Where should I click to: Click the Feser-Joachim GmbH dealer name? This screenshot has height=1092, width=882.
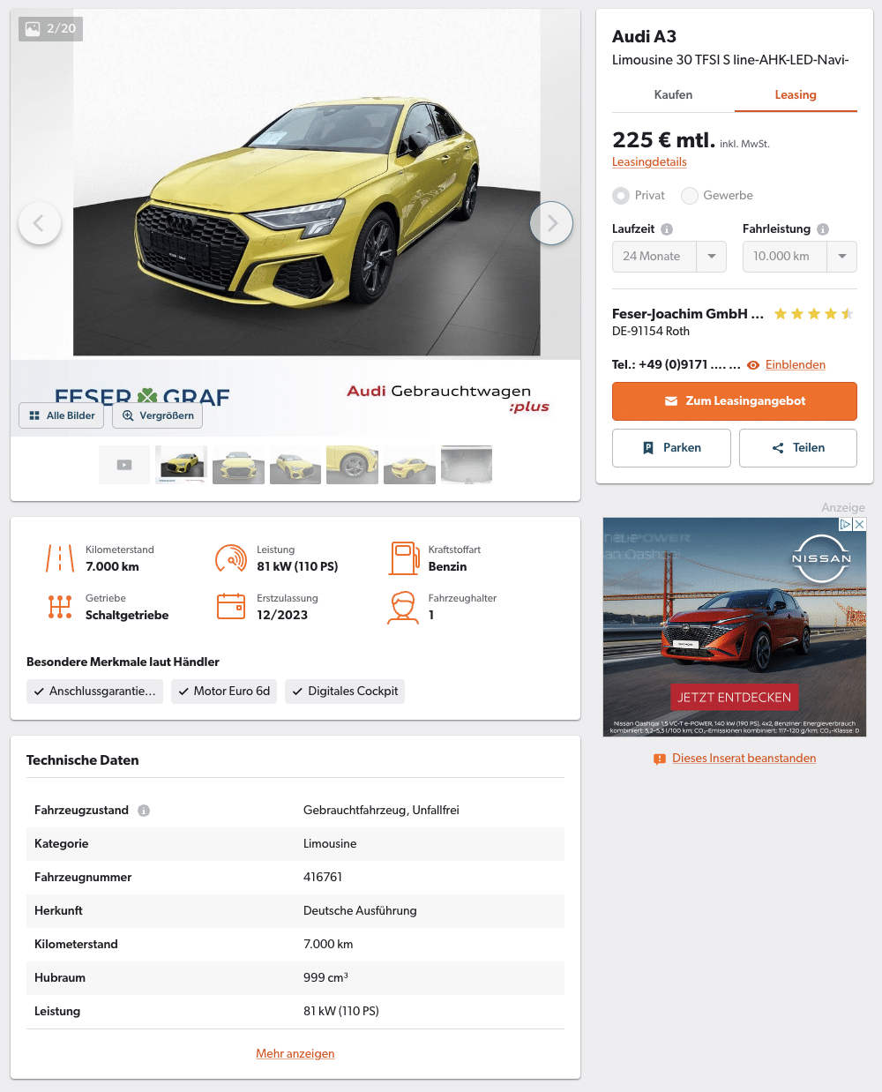point(688,314)
